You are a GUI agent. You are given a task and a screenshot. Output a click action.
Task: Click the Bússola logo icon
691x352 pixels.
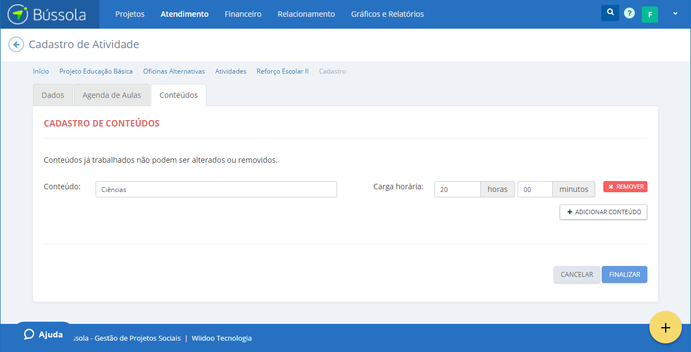(18, 15)
